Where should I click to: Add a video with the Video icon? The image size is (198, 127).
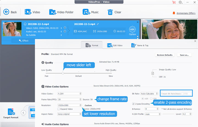pyautogui.click(x=28, y=12)
